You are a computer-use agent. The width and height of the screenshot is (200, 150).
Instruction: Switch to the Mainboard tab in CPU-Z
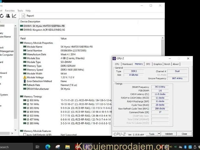pos(127,64)
